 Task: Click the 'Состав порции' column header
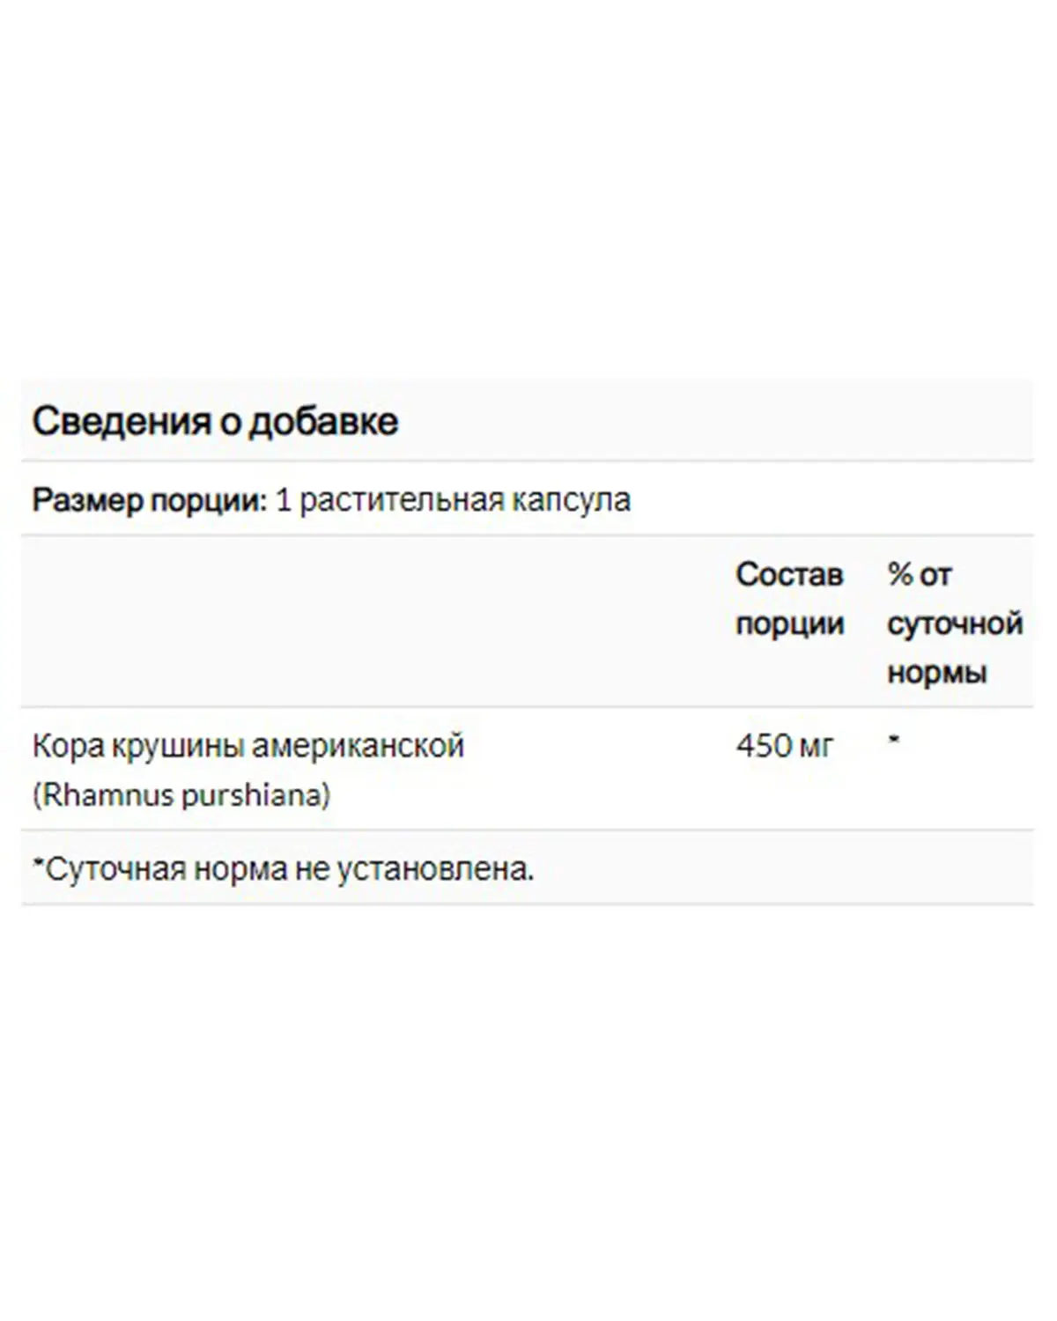790,599
